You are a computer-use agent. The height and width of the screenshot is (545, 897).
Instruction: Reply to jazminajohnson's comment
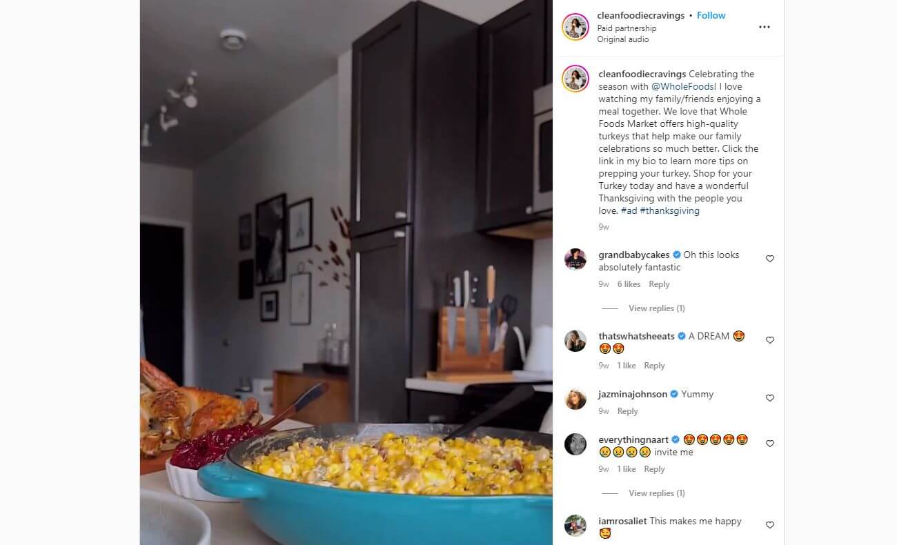click(x=627, y=411)
